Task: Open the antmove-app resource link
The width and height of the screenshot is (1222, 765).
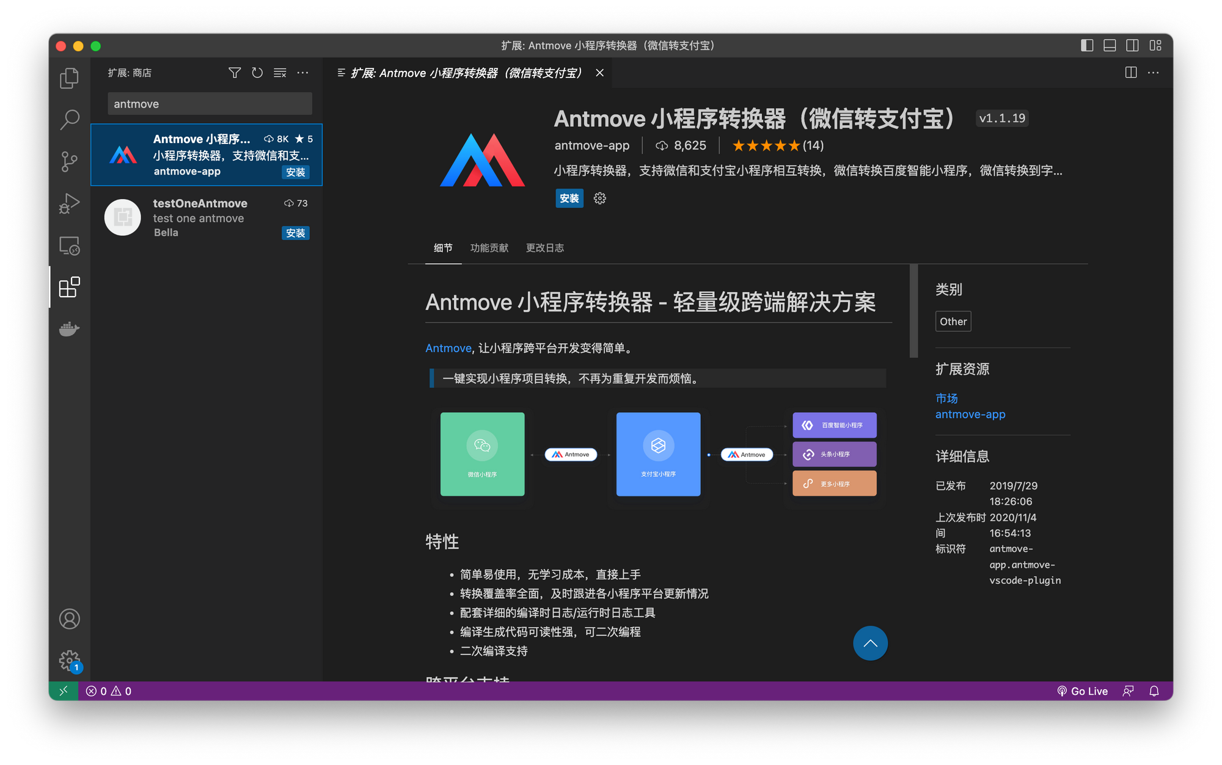Action: tap(970, 414)
